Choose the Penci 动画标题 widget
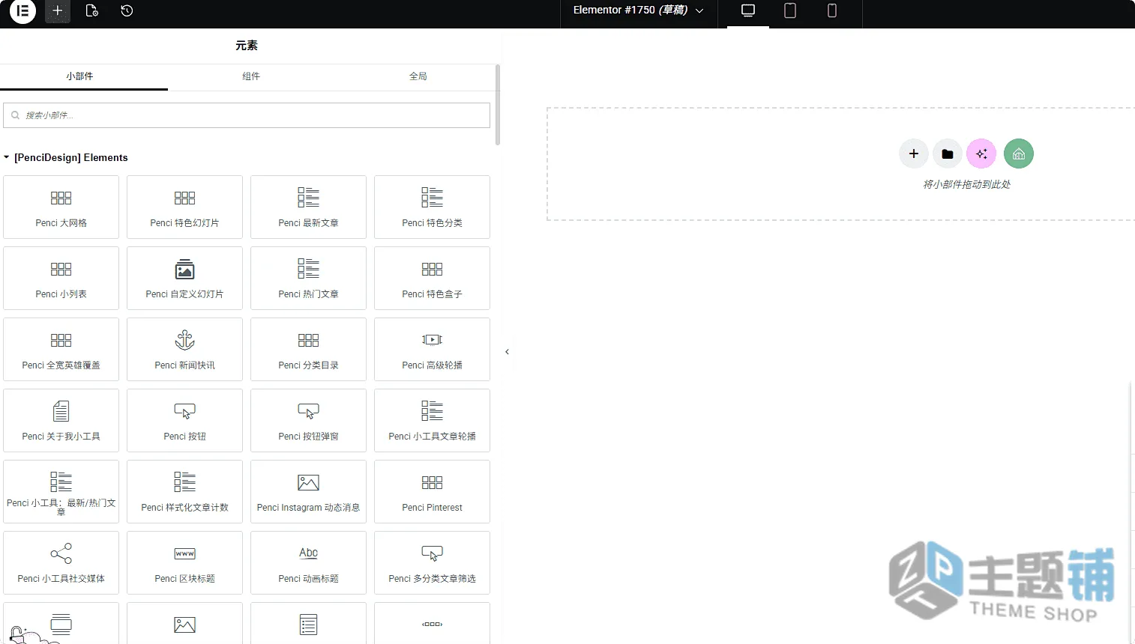 [309, 563]
